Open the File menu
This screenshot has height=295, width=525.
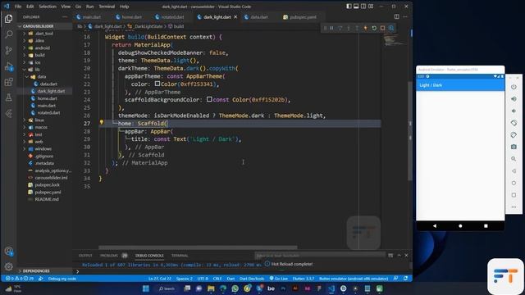(18, 7)
